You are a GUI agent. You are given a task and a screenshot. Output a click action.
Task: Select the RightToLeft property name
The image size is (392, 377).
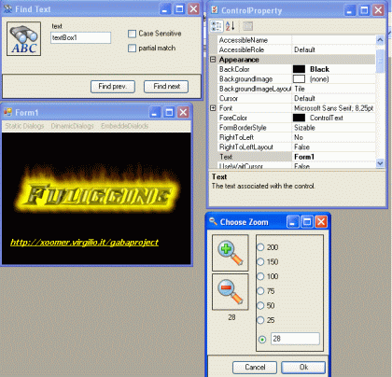pos(236,137)
